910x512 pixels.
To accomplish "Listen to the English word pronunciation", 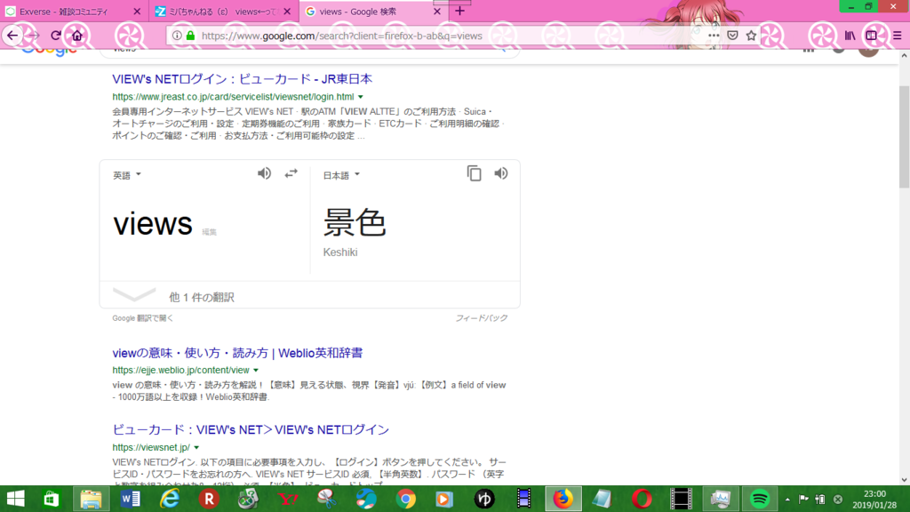I will click(264, 173).
